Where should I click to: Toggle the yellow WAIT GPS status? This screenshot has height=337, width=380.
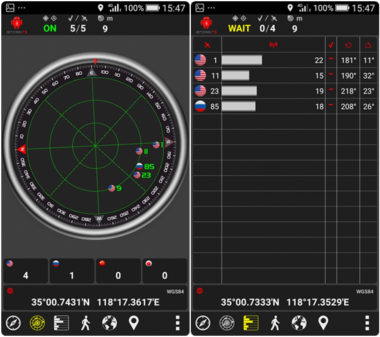click(239, 29)
